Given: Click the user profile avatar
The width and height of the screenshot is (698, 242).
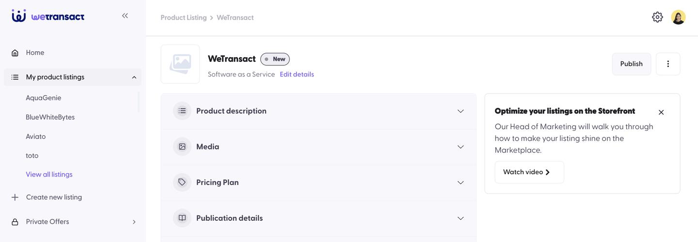Looking at the screenshot, I should coord(678,17).
